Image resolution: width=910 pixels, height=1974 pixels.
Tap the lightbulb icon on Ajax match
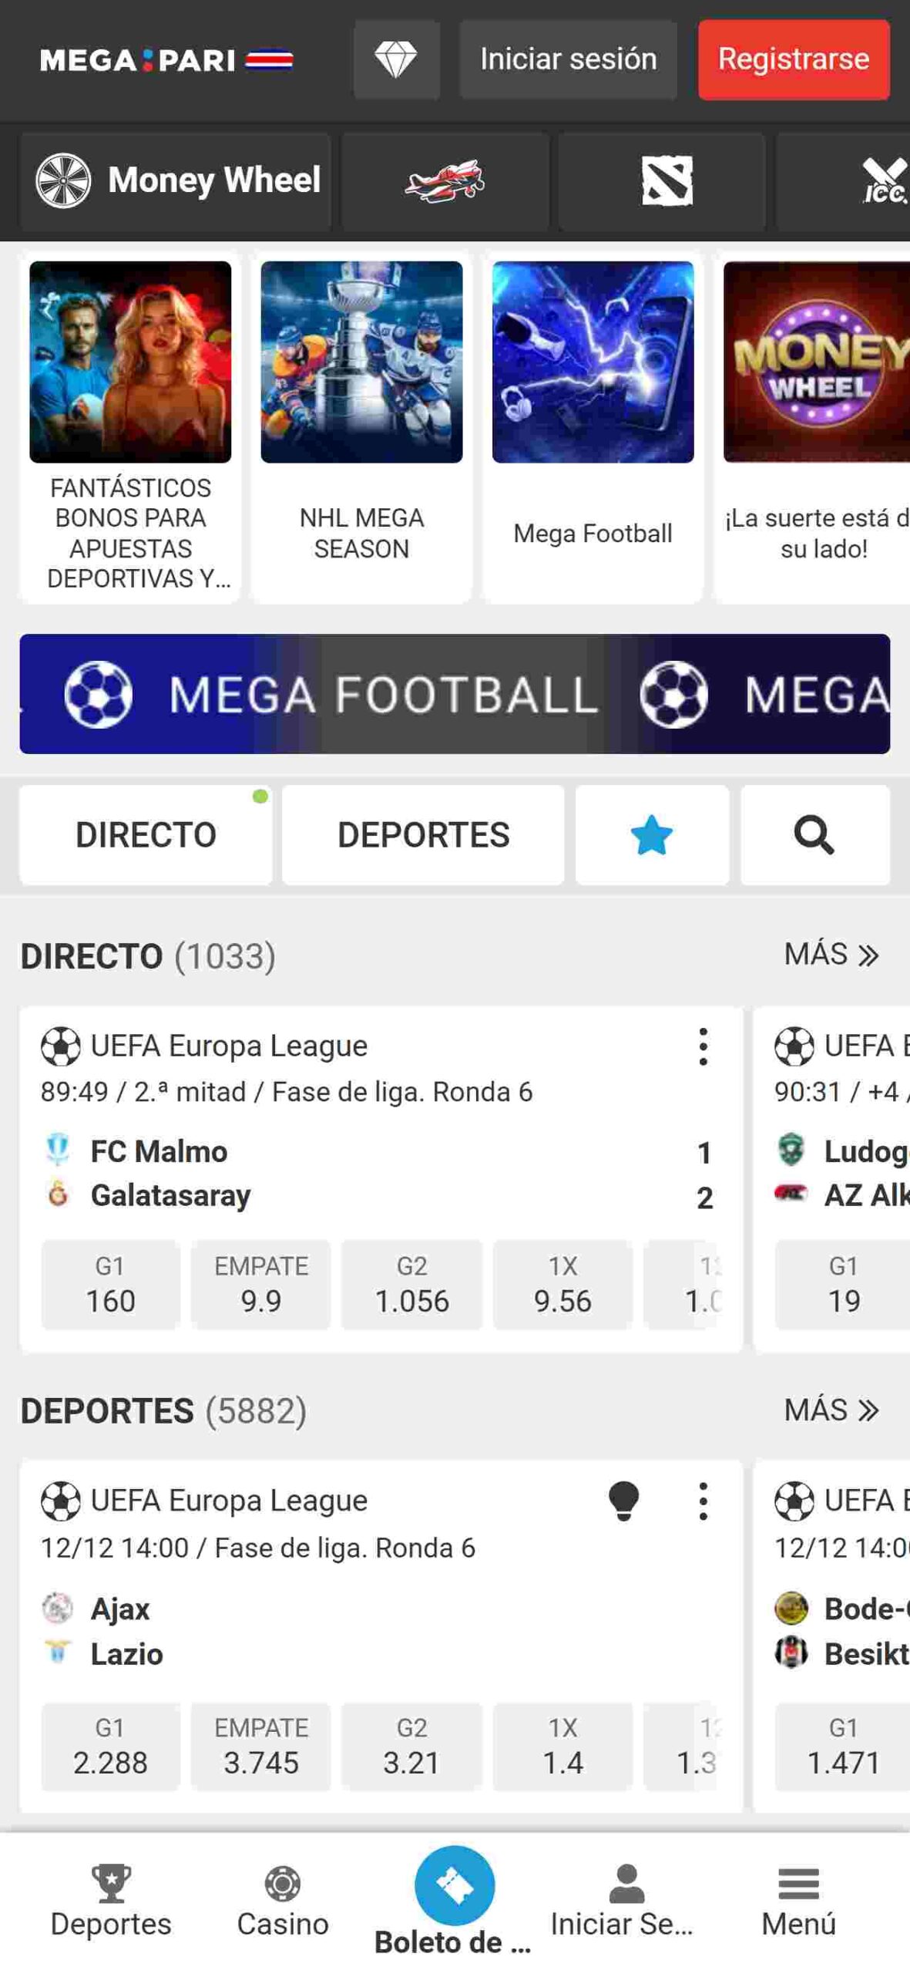coord(623,1500)
